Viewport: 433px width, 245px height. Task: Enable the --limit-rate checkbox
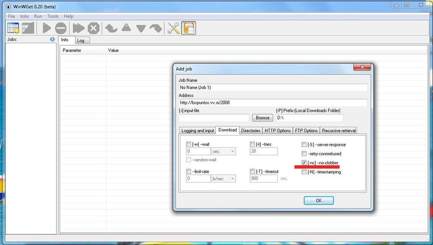(189, 171)
